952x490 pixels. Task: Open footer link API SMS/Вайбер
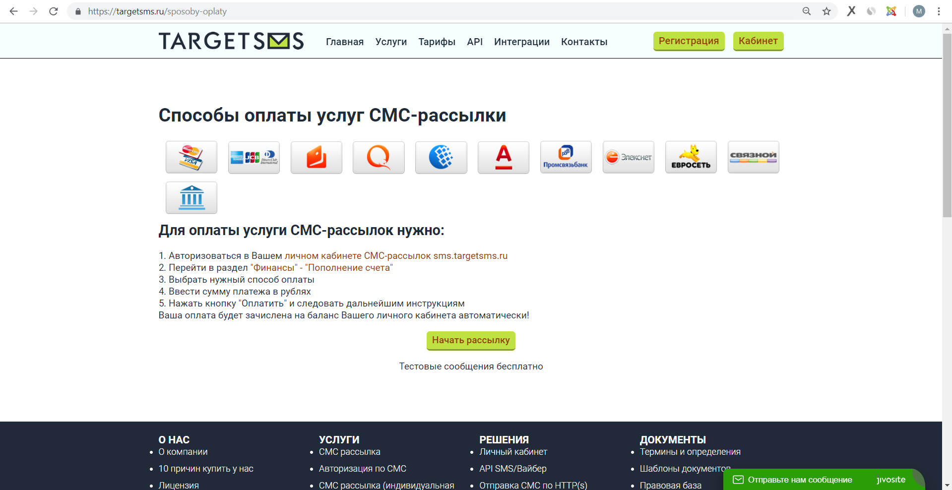tap(513, 469)
